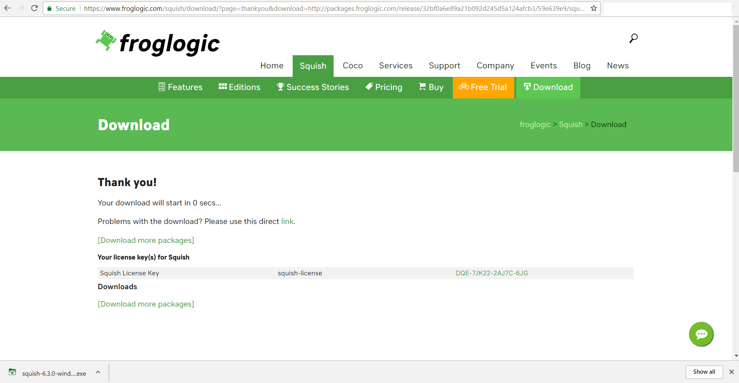The width and height of the screenshot is (739, 383).
Task: Click froglogic breadcrumb link
Action: (535, 124)
